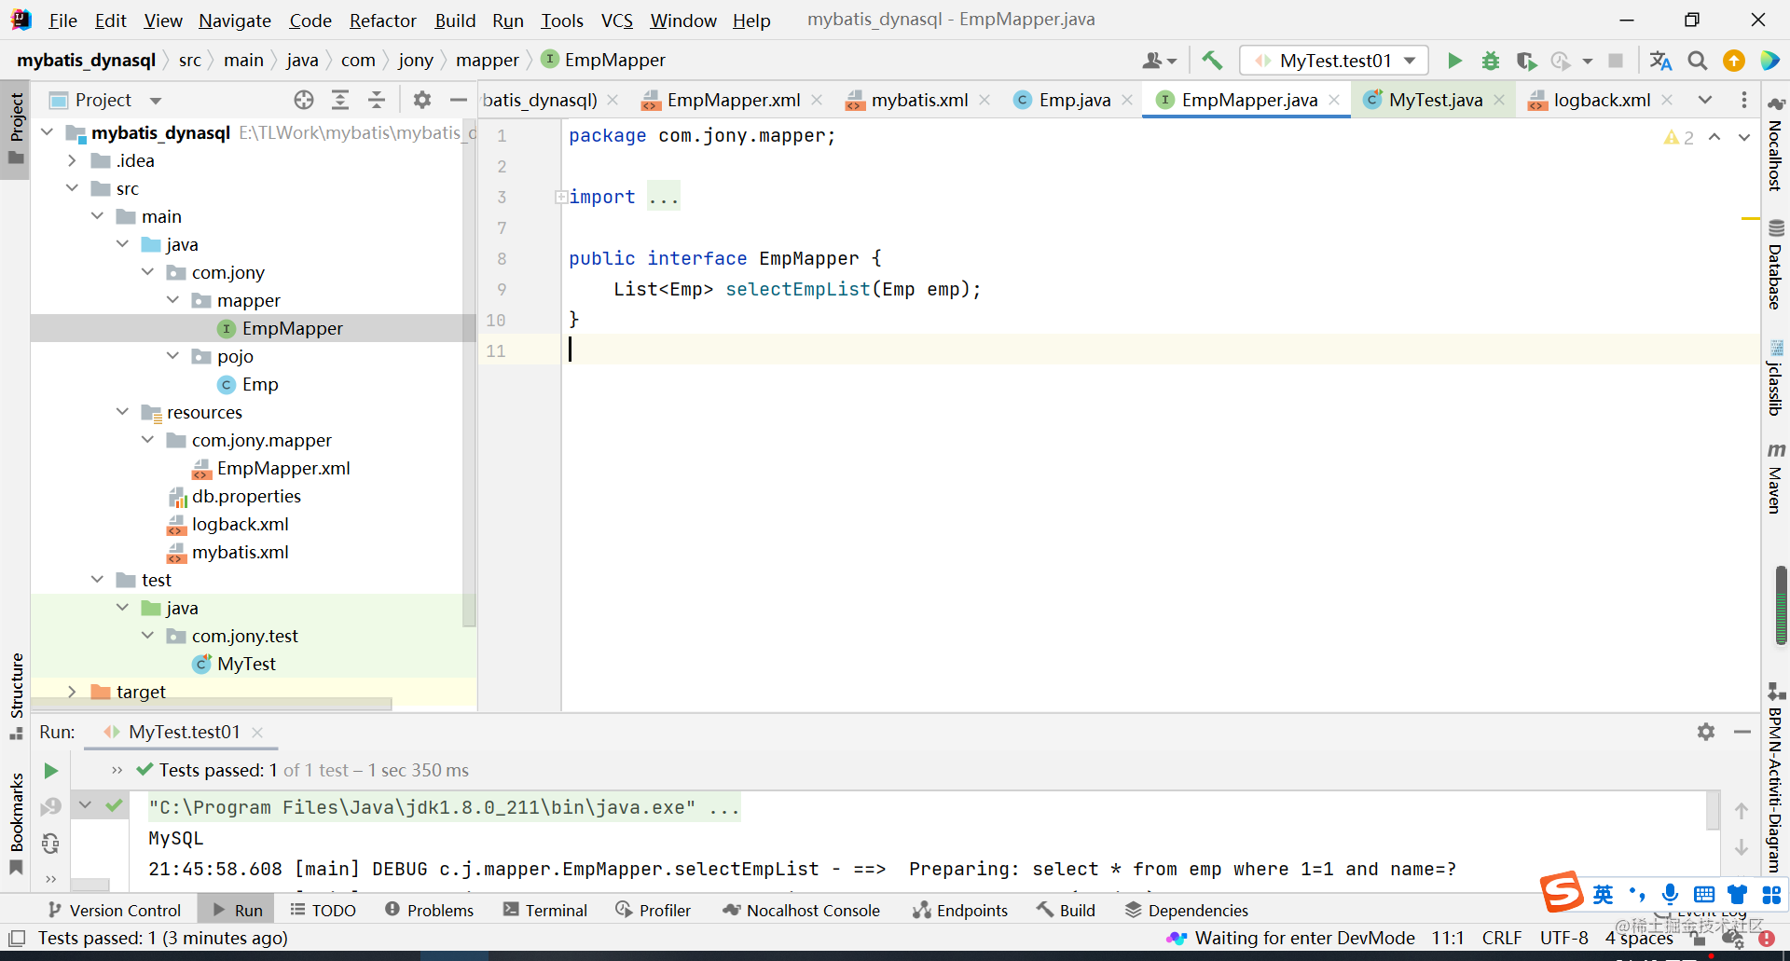Open Nocalhost side tool window

[x=1775, y=144]
